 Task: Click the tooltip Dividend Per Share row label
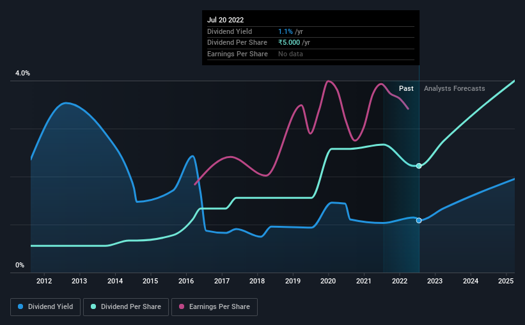pyautogui.click(x=237, y=43)
